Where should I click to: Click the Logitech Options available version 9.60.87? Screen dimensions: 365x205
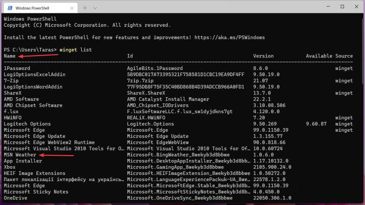coord(316,124)
